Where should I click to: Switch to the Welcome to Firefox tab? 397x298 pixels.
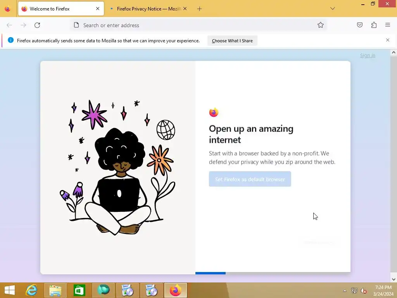tap(61, 9)
